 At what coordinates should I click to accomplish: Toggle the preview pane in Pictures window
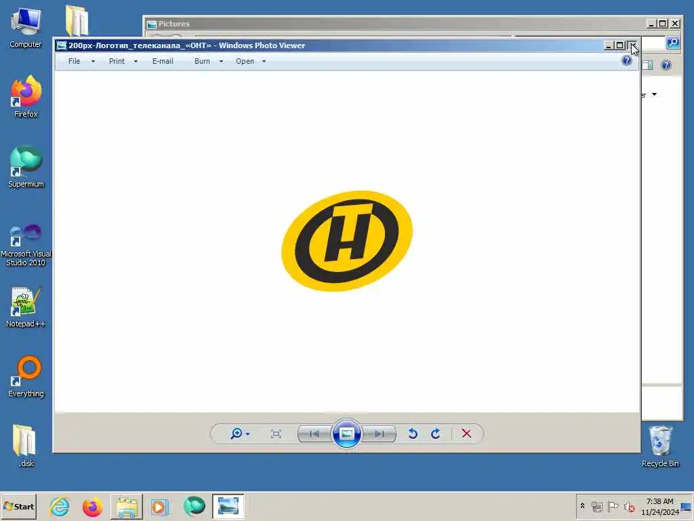tap(647, 66)
